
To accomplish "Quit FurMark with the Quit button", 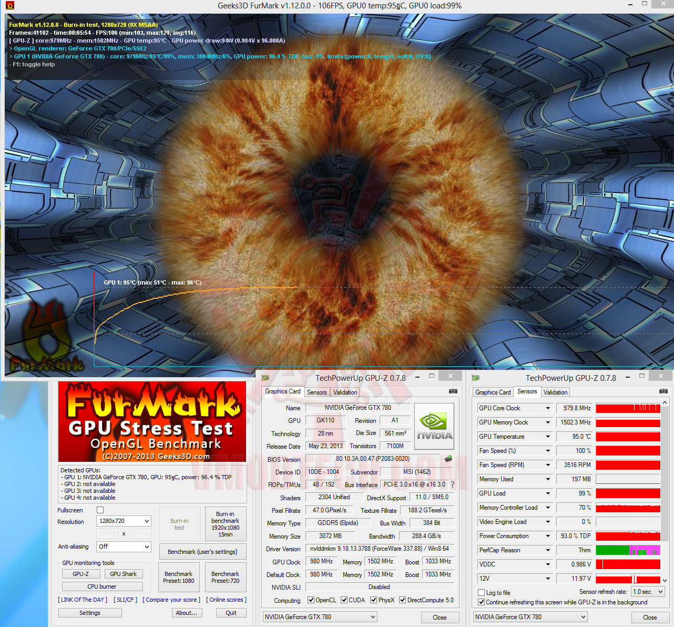I will pyautogui.click(x=231, y=613).
